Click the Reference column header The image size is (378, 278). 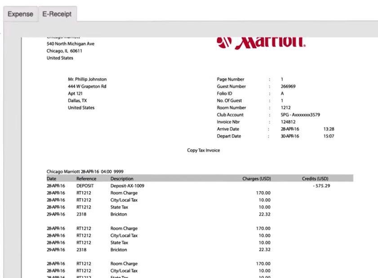coord(86,179)
